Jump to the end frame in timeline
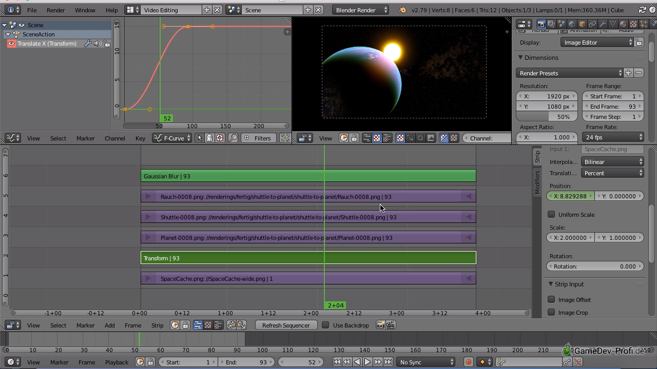Screen dimensions: 657x369 pos(389,362)
